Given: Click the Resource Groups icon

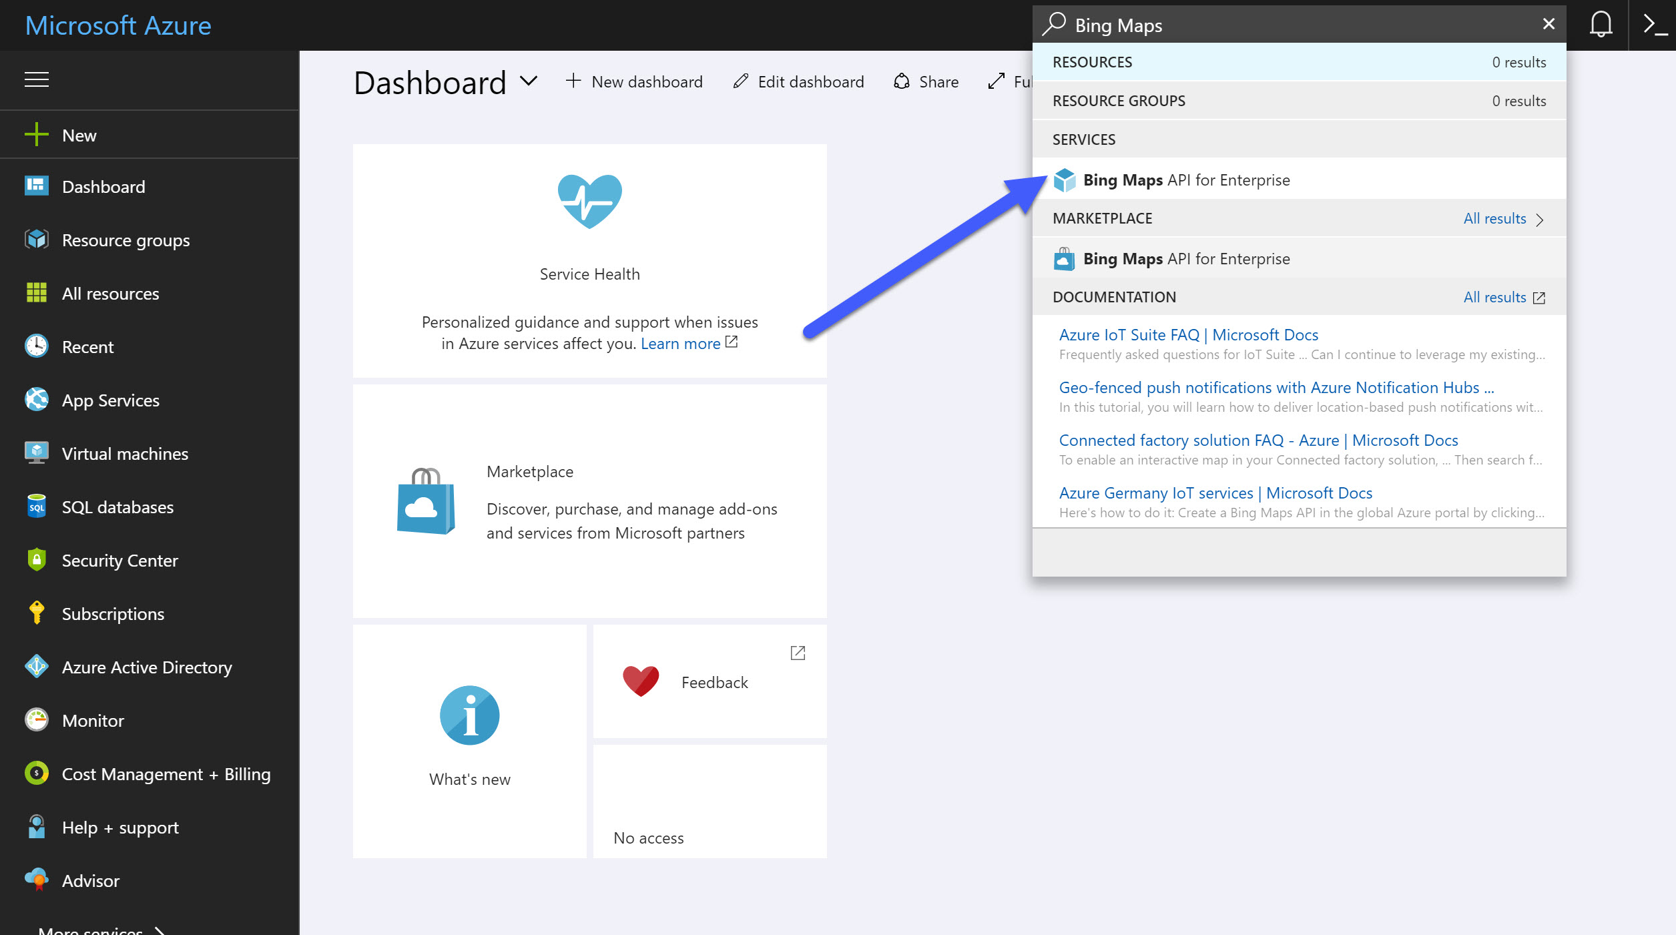Looking at the screenshot, I should click(35, 238).
